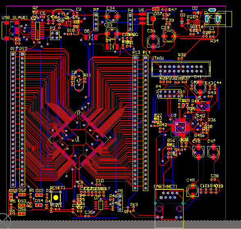Select the C33 capacitor footprint
241x229 pixels.
pos(112,34)
